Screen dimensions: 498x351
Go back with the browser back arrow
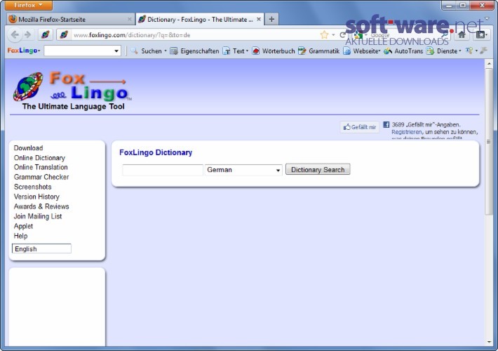click(15, 34)
